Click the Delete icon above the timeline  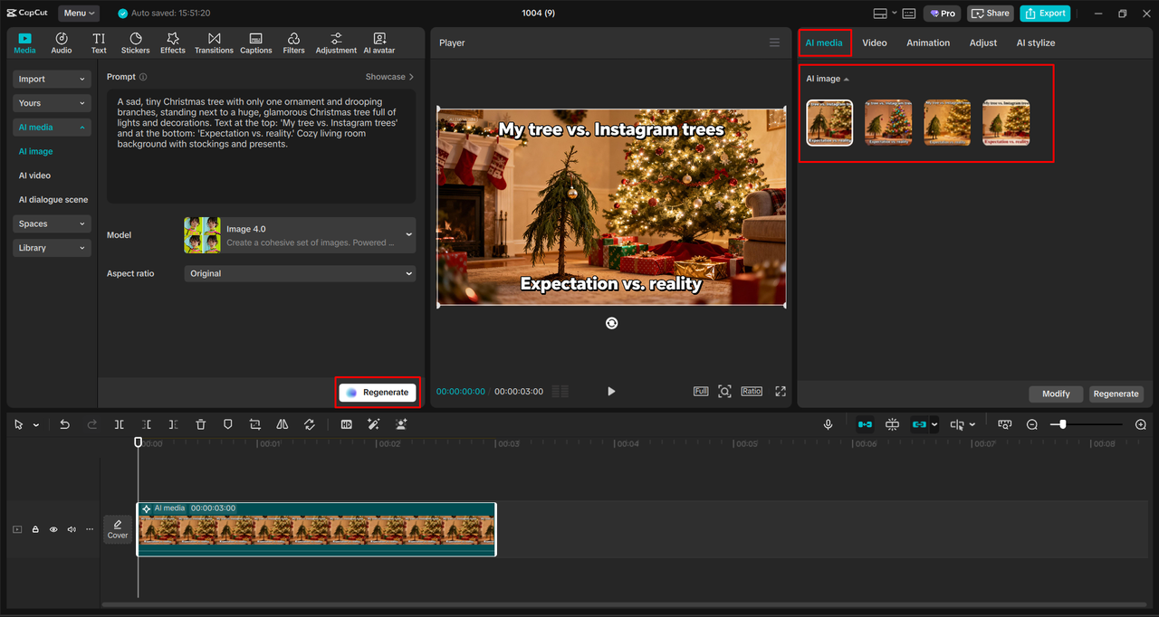[x=200, y=423]
